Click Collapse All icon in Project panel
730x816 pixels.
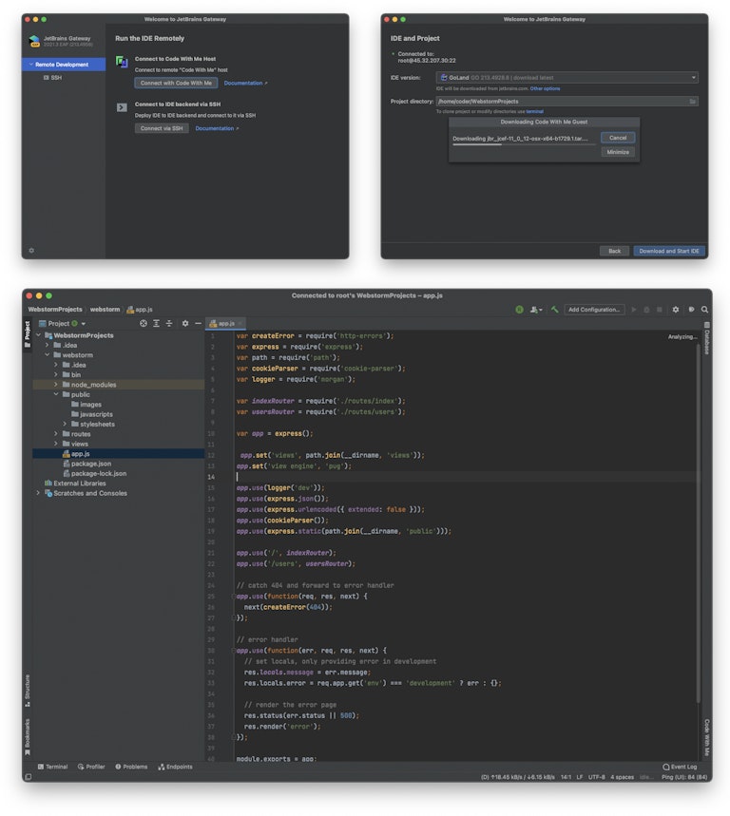click(x=169, y=323)
